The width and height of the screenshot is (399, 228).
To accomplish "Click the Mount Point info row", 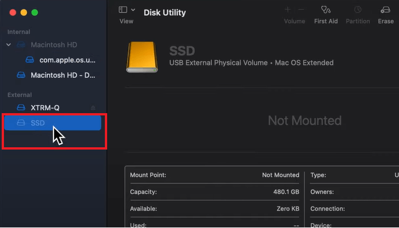I will tap(214, 175).
